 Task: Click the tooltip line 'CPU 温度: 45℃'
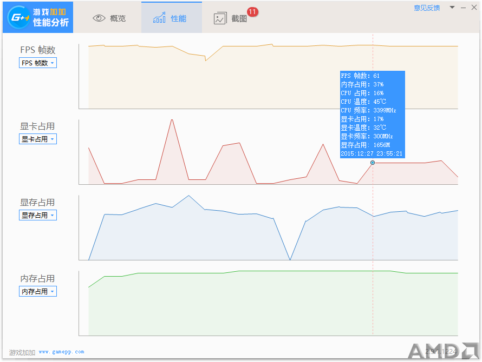363,102
